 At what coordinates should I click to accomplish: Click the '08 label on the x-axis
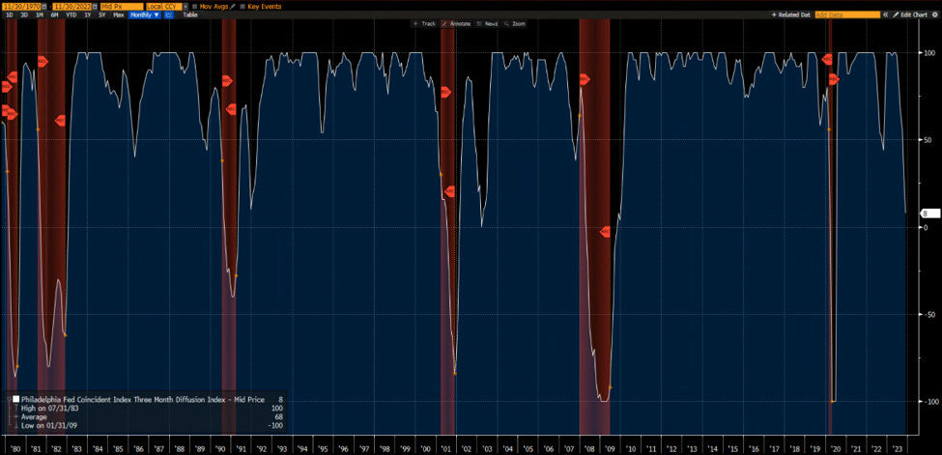[588, 448]
